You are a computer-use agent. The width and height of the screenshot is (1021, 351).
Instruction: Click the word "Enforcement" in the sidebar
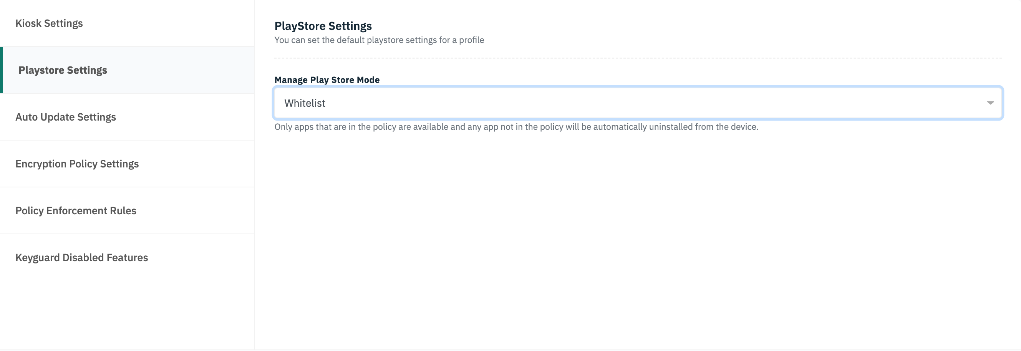pyautogui.click(x=77, y=211)
